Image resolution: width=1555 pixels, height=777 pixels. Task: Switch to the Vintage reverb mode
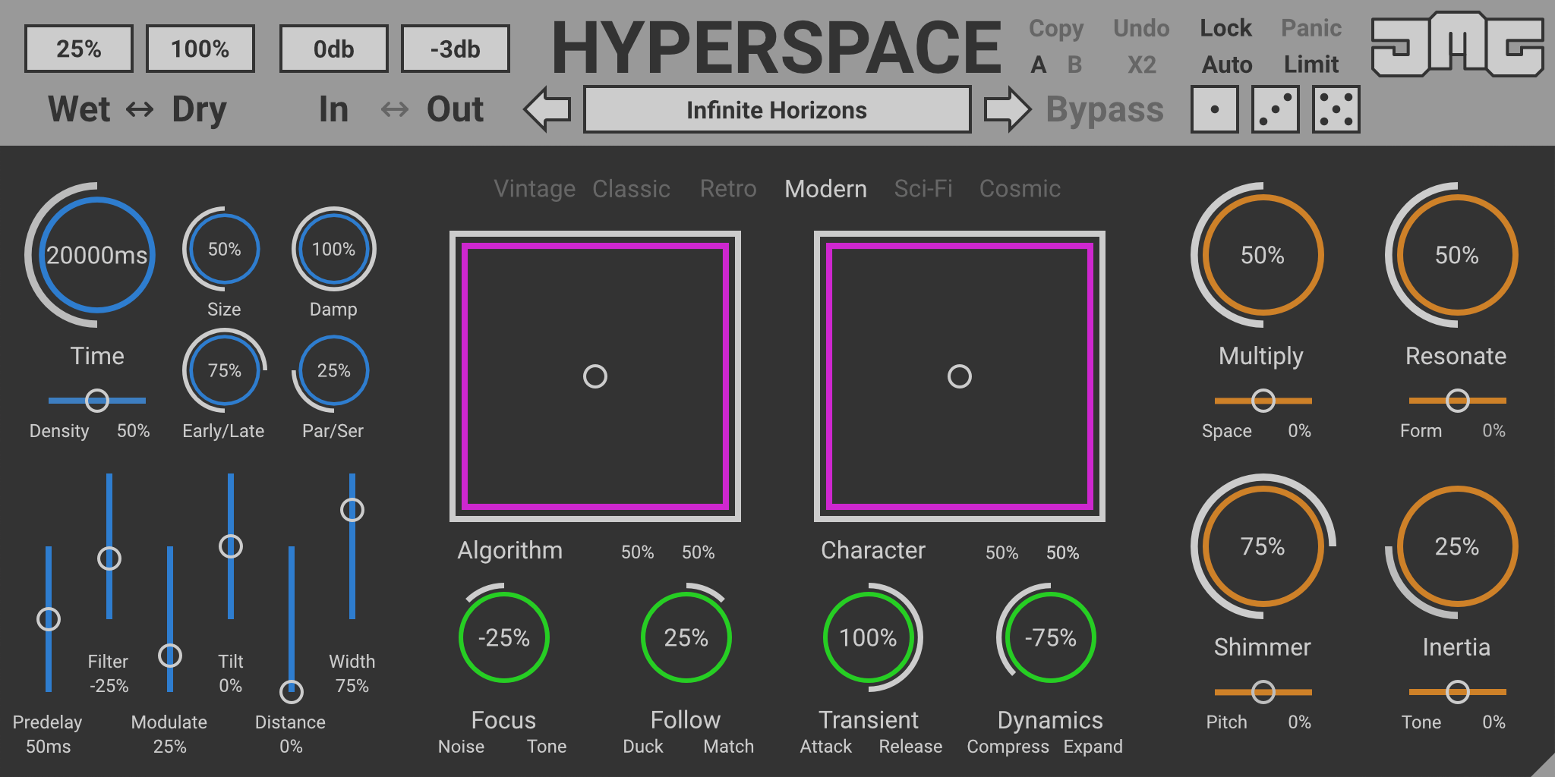coord(534,189)
